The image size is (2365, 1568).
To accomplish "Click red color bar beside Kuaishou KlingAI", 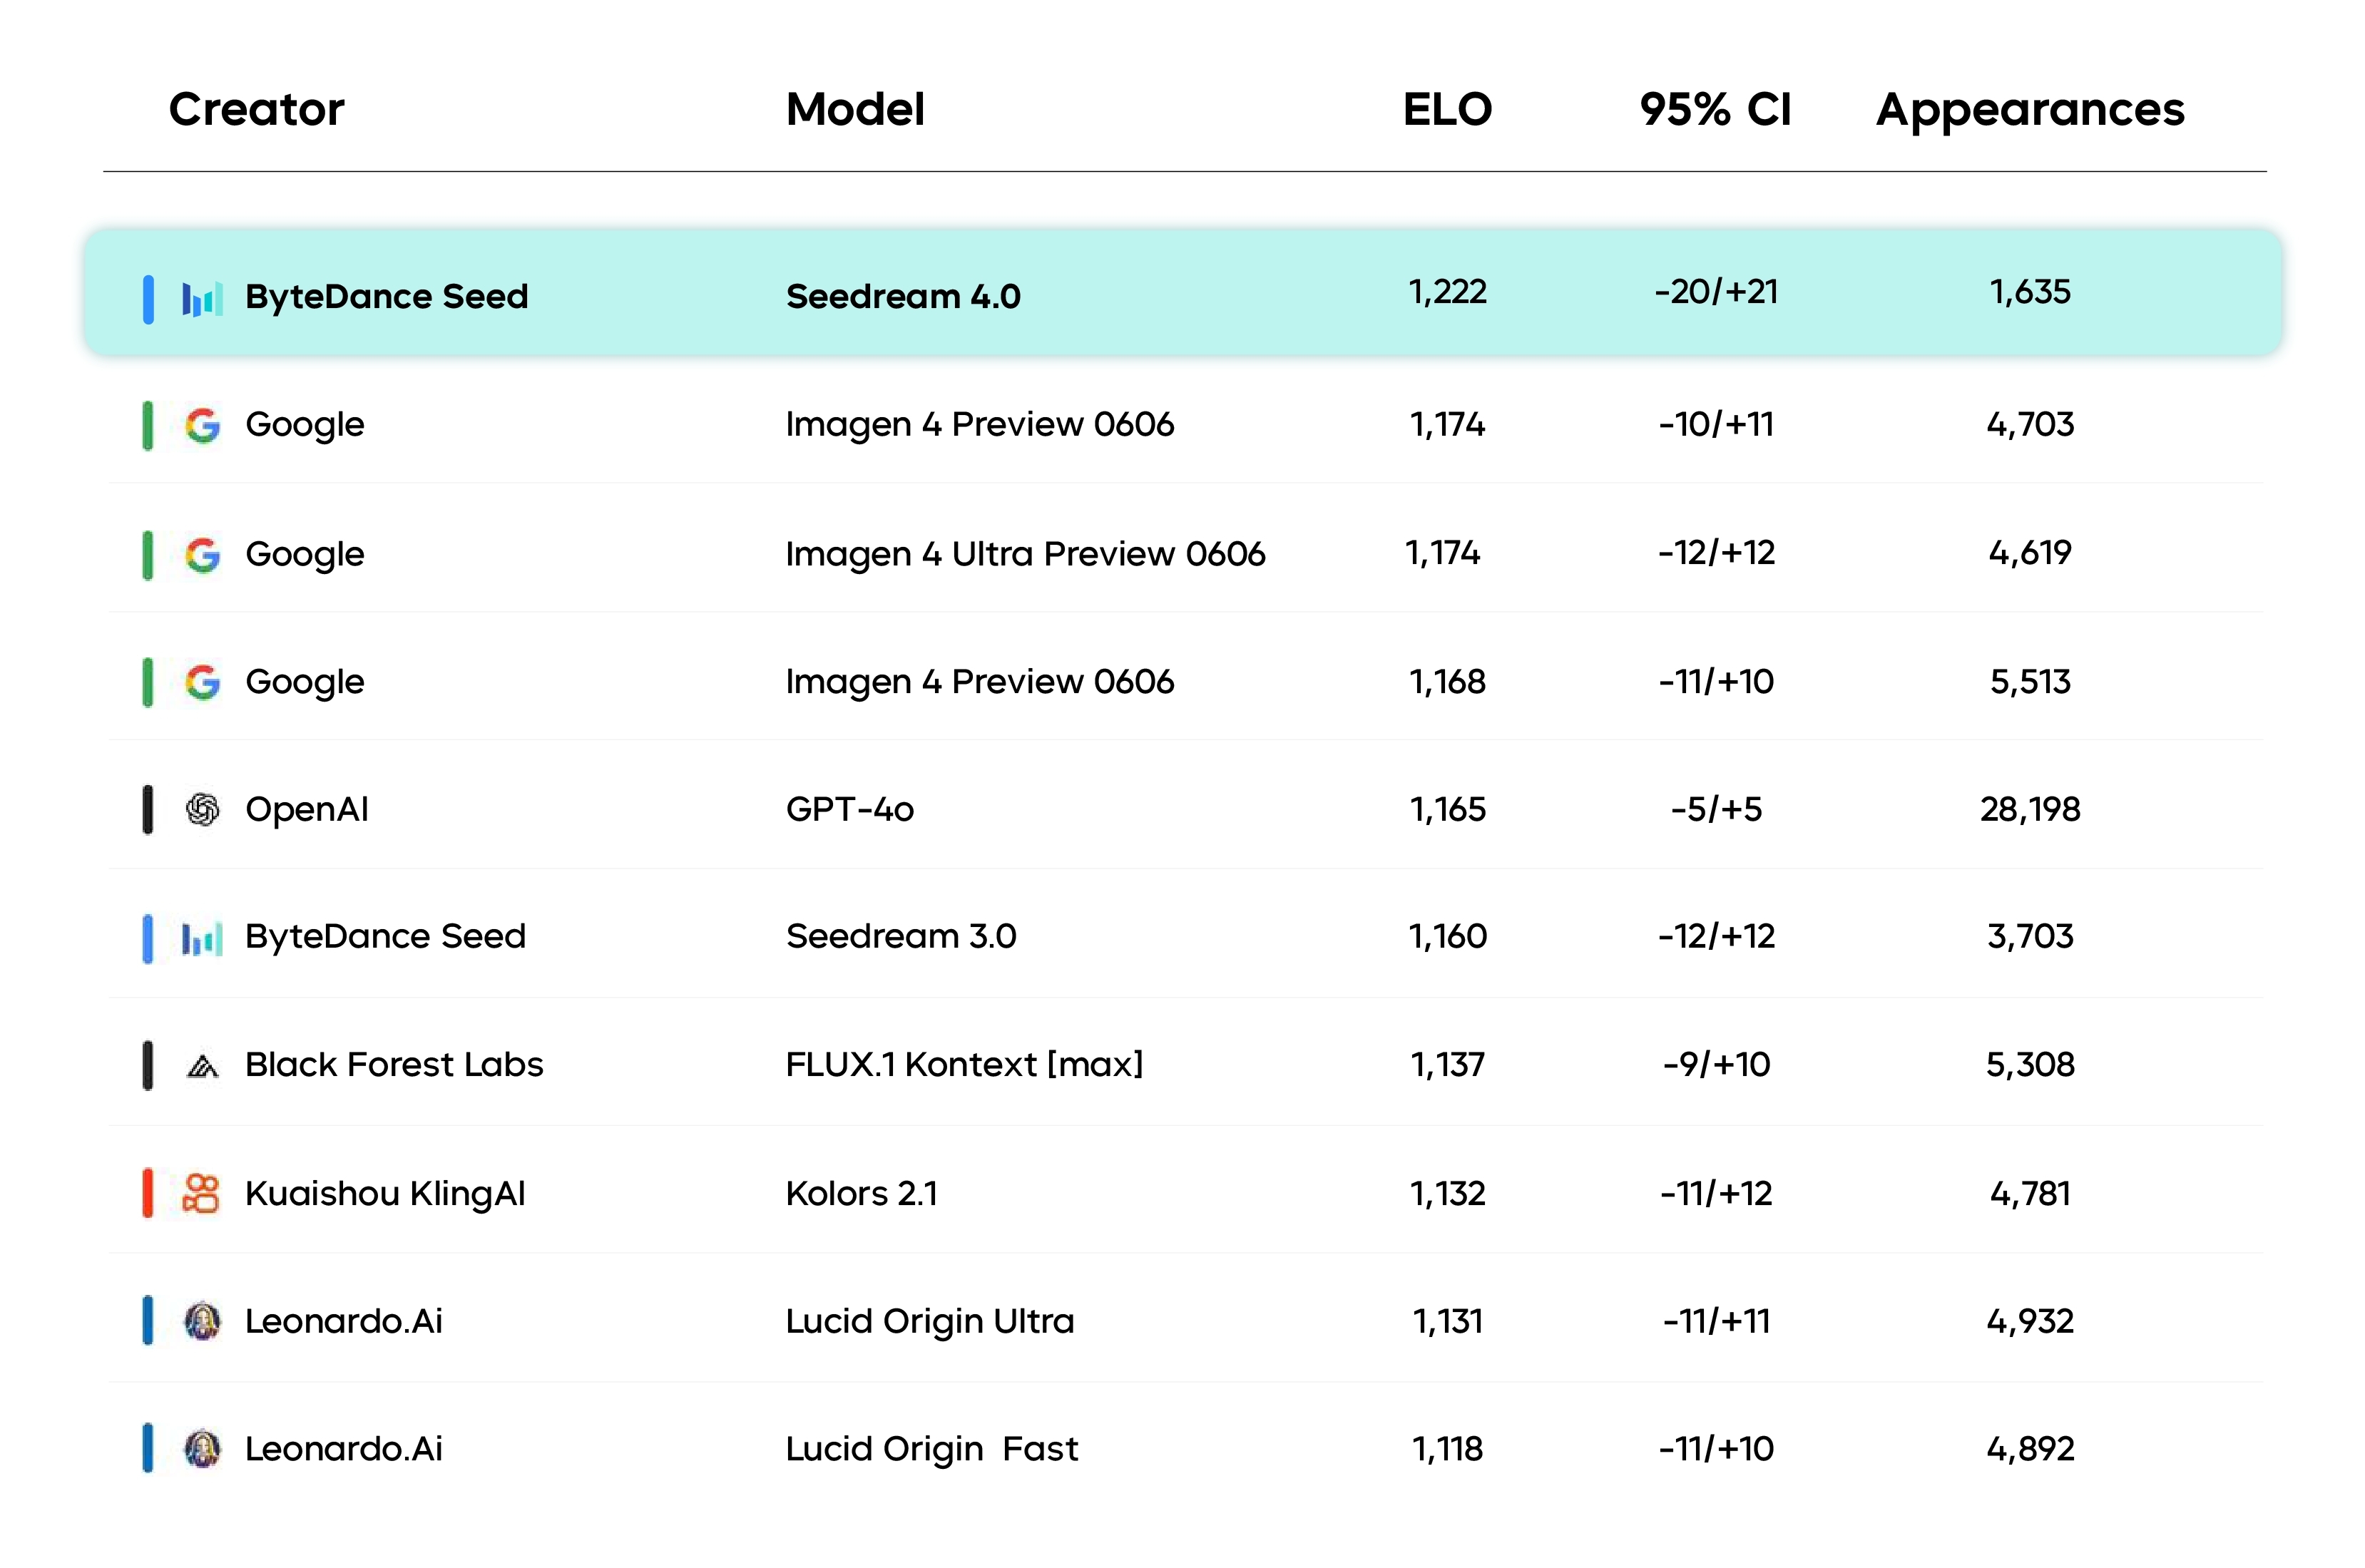I will coord(148,1193).
